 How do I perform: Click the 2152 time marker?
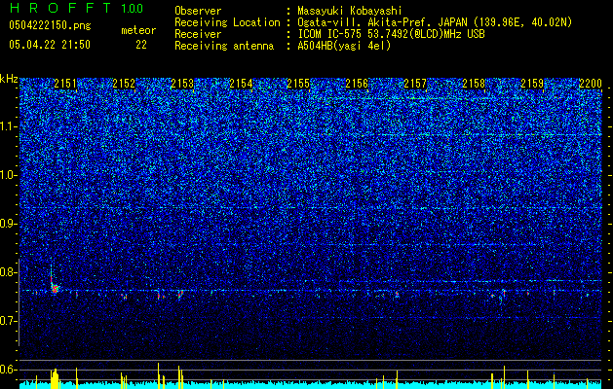[x=124, y=84]
